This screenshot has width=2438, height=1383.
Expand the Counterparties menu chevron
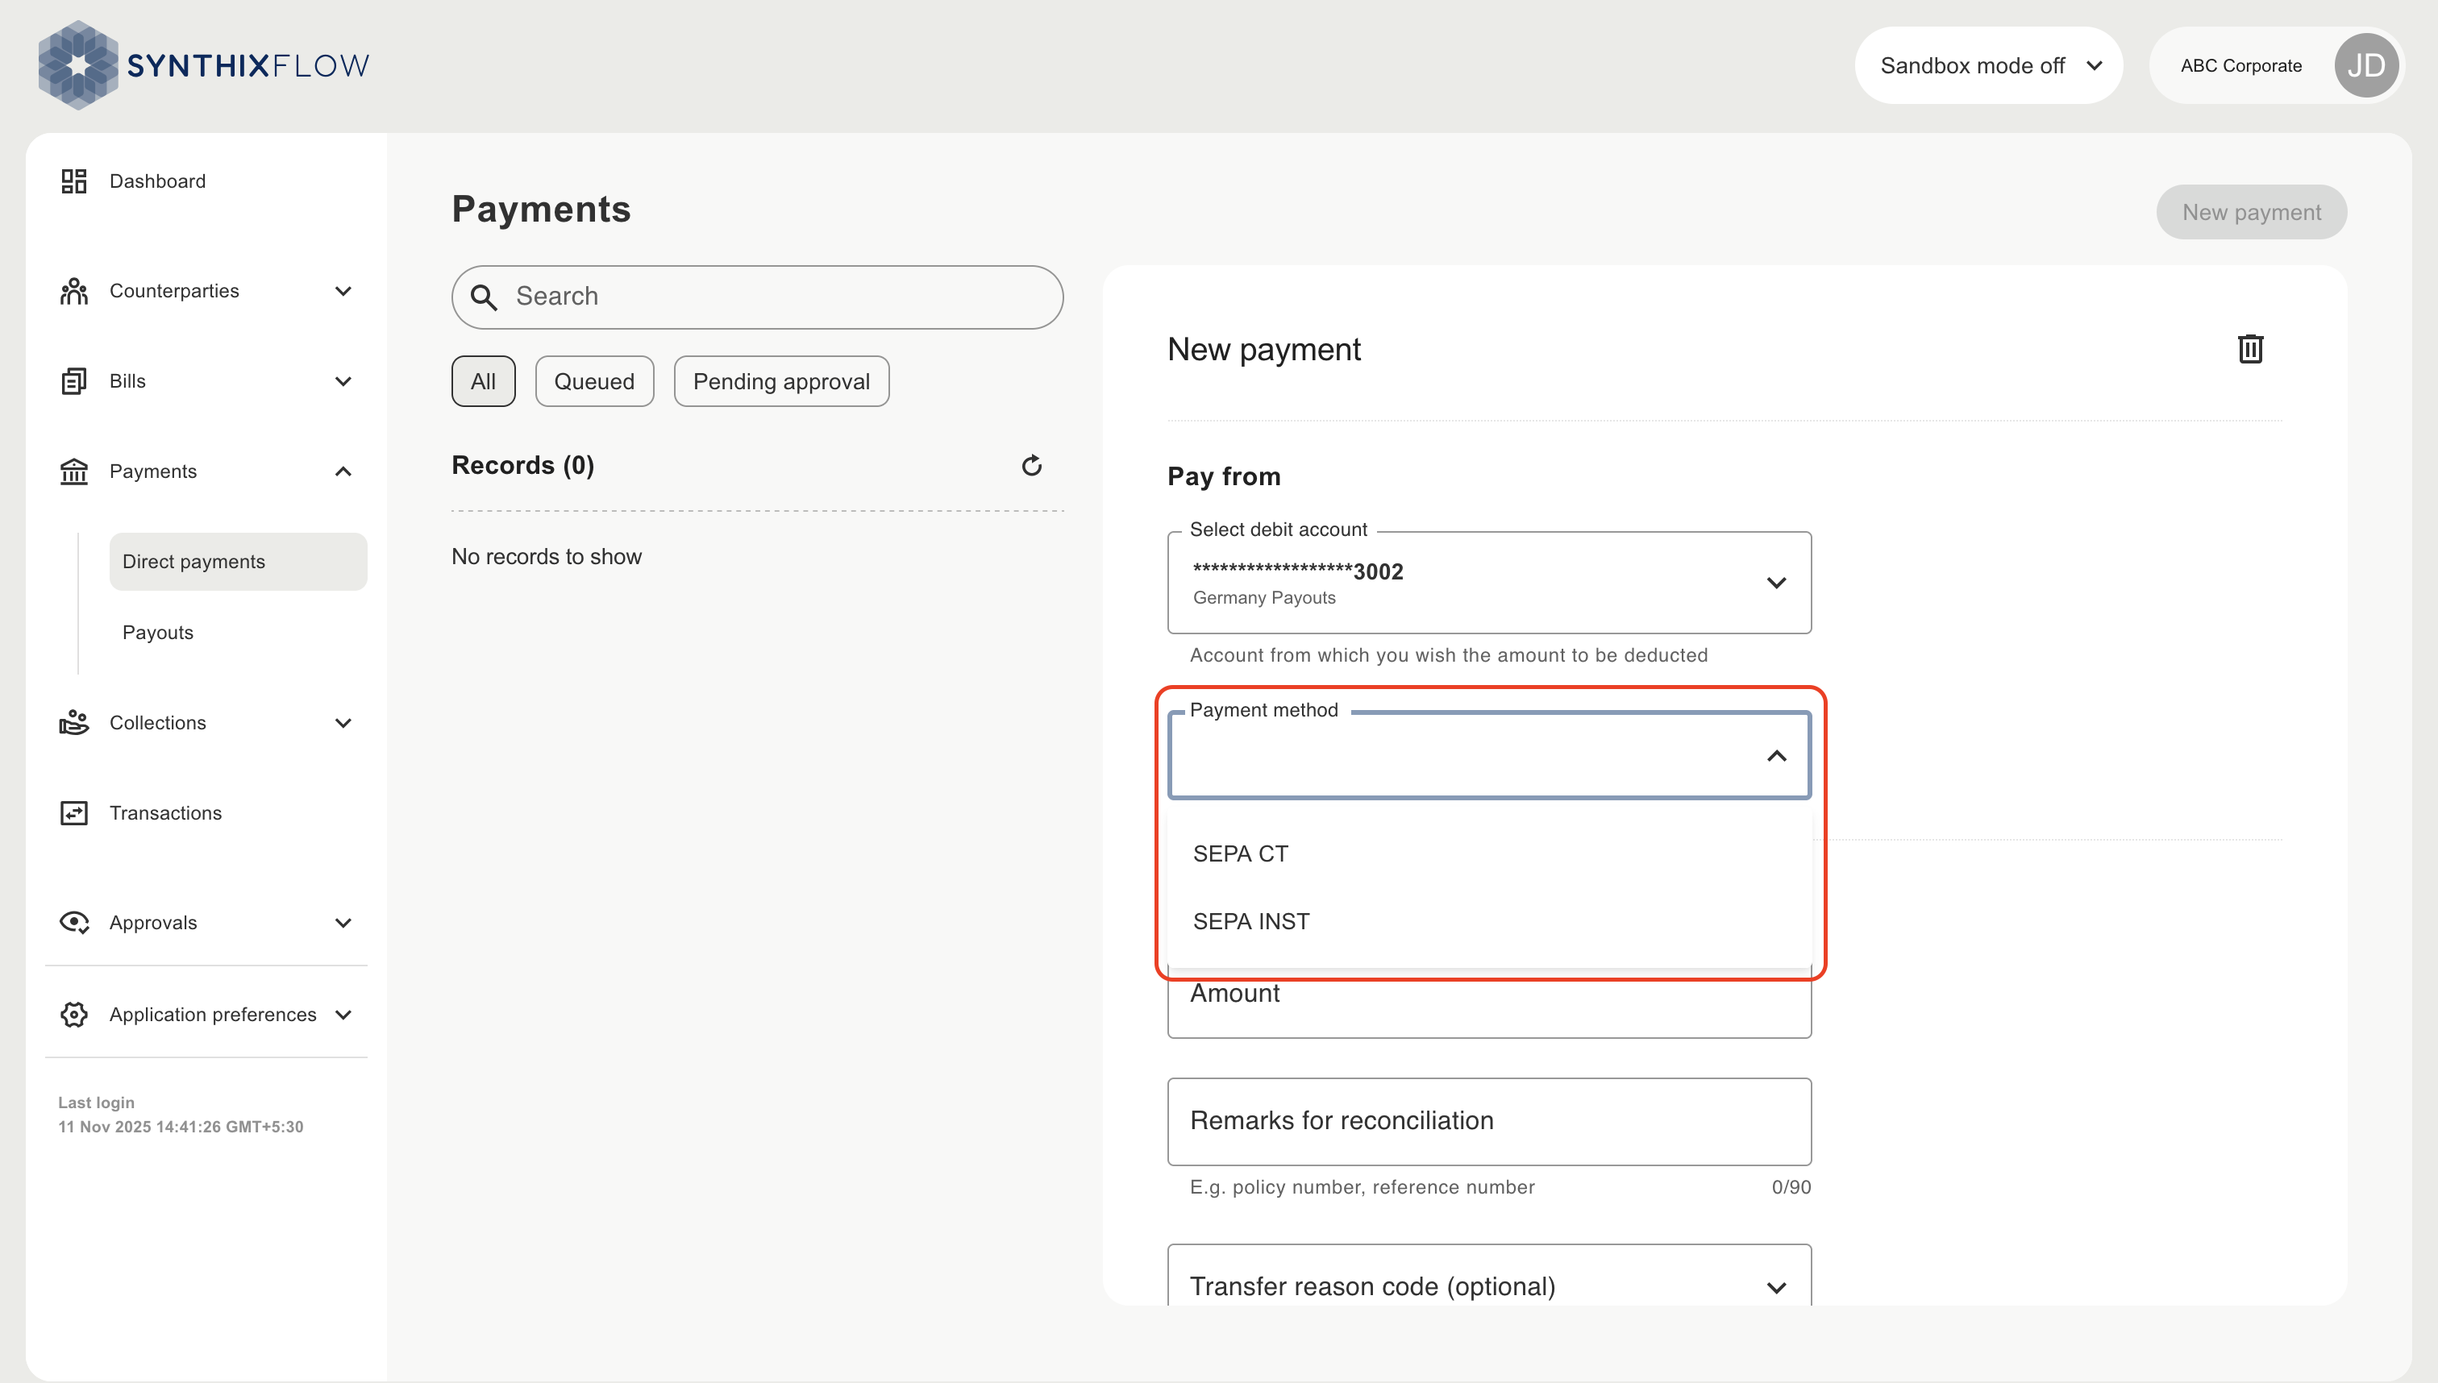pos(344,291)
